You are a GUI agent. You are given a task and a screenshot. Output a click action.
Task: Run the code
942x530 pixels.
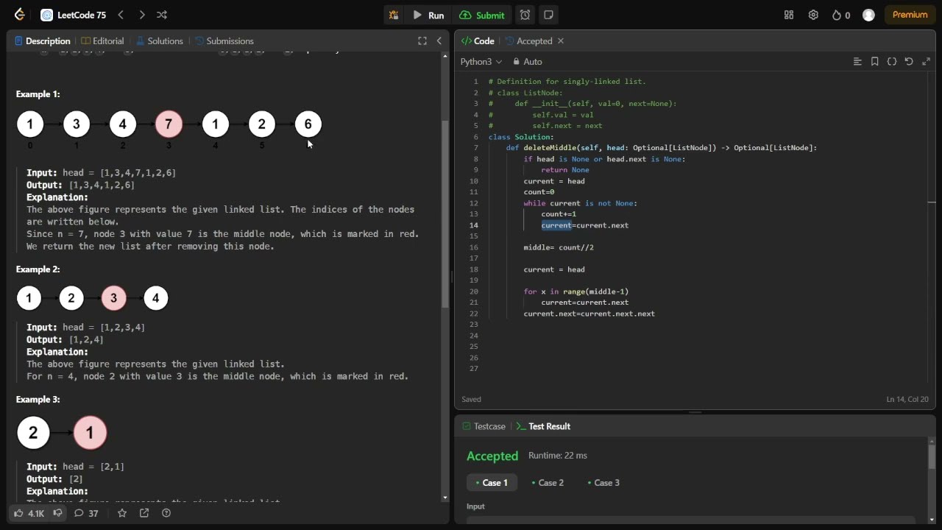428,15
